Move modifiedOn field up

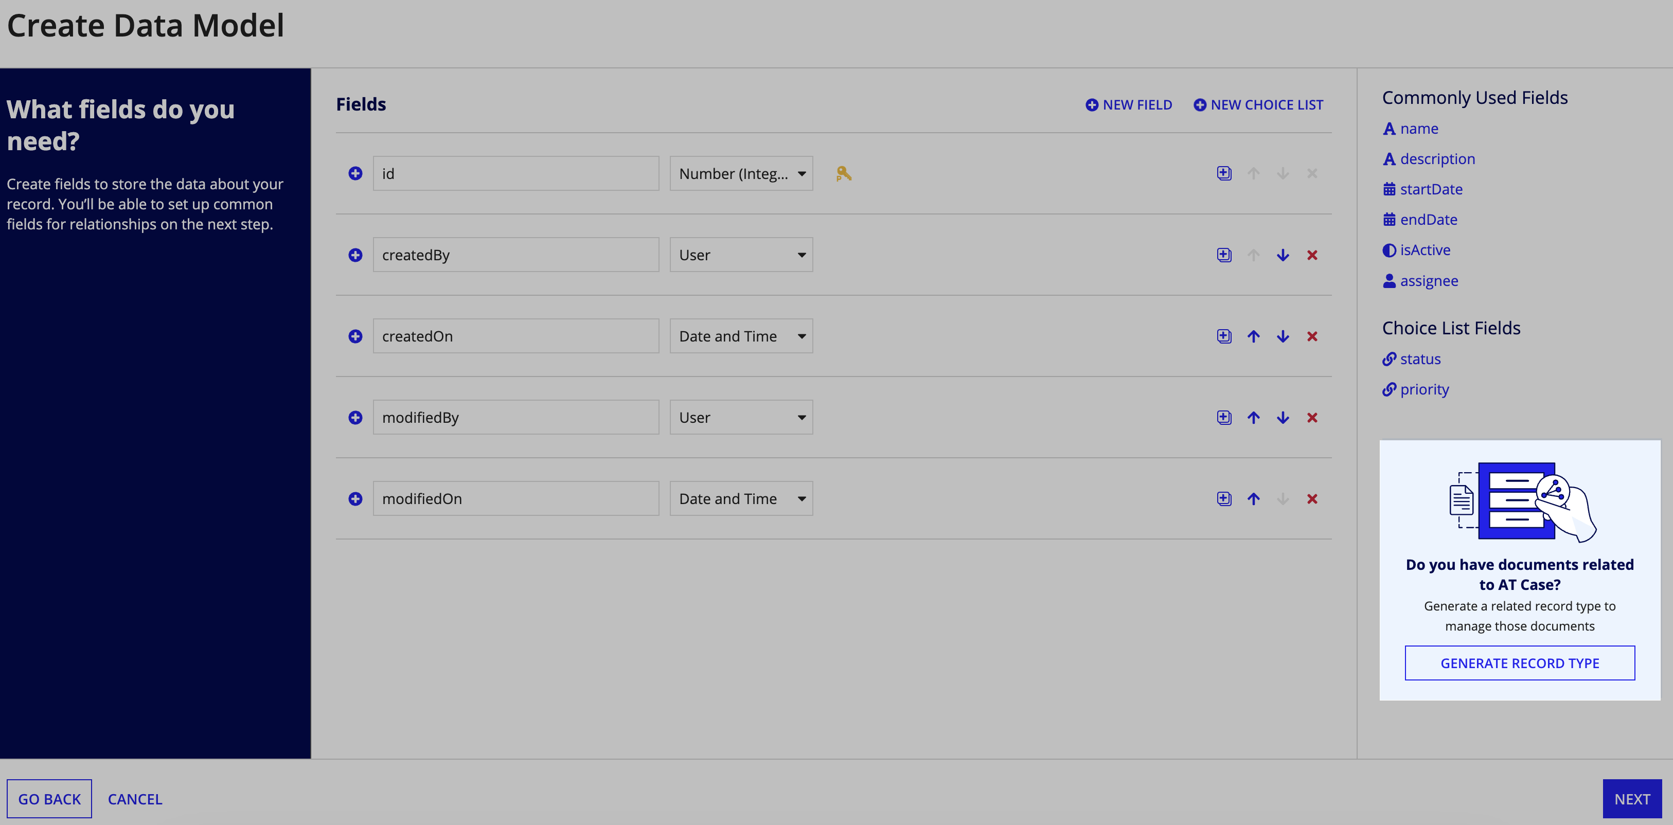pos(1253,498)
